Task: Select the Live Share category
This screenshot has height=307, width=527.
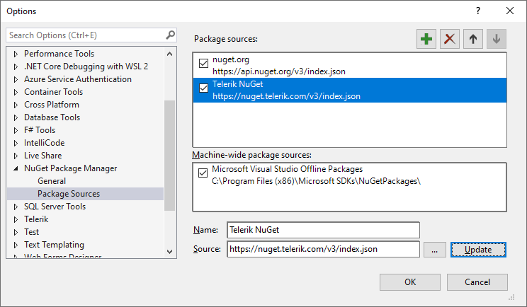Action: [43, 156]
